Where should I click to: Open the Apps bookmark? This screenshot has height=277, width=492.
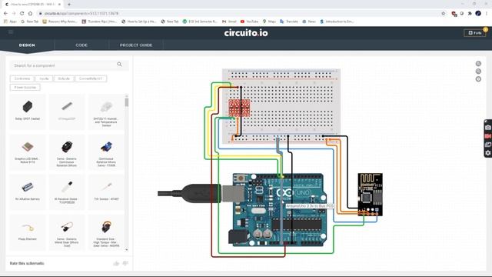tap(10, 22)
